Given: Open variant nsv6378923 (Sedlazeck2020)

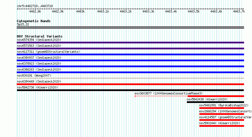Looking at the screenshot, I should 39,64.
